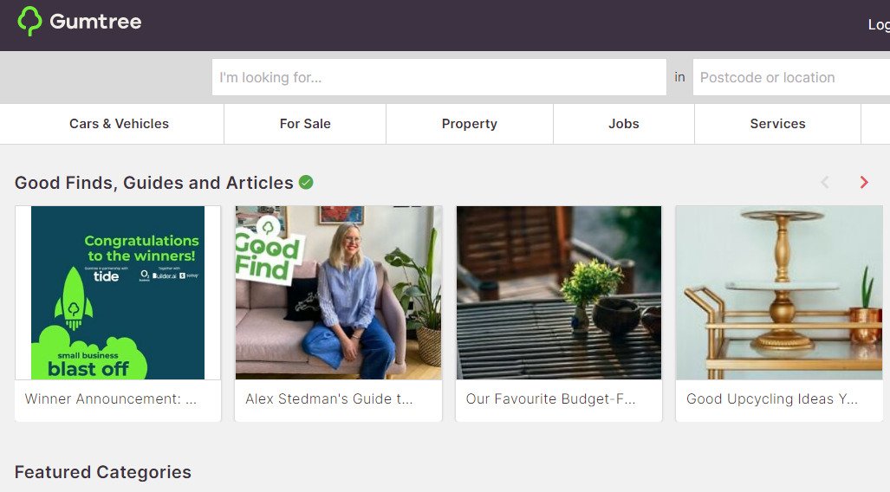Viewport: 890px width, 492px height.
Task: Open the budget-friendly garden table image
Action: point(558,292)
